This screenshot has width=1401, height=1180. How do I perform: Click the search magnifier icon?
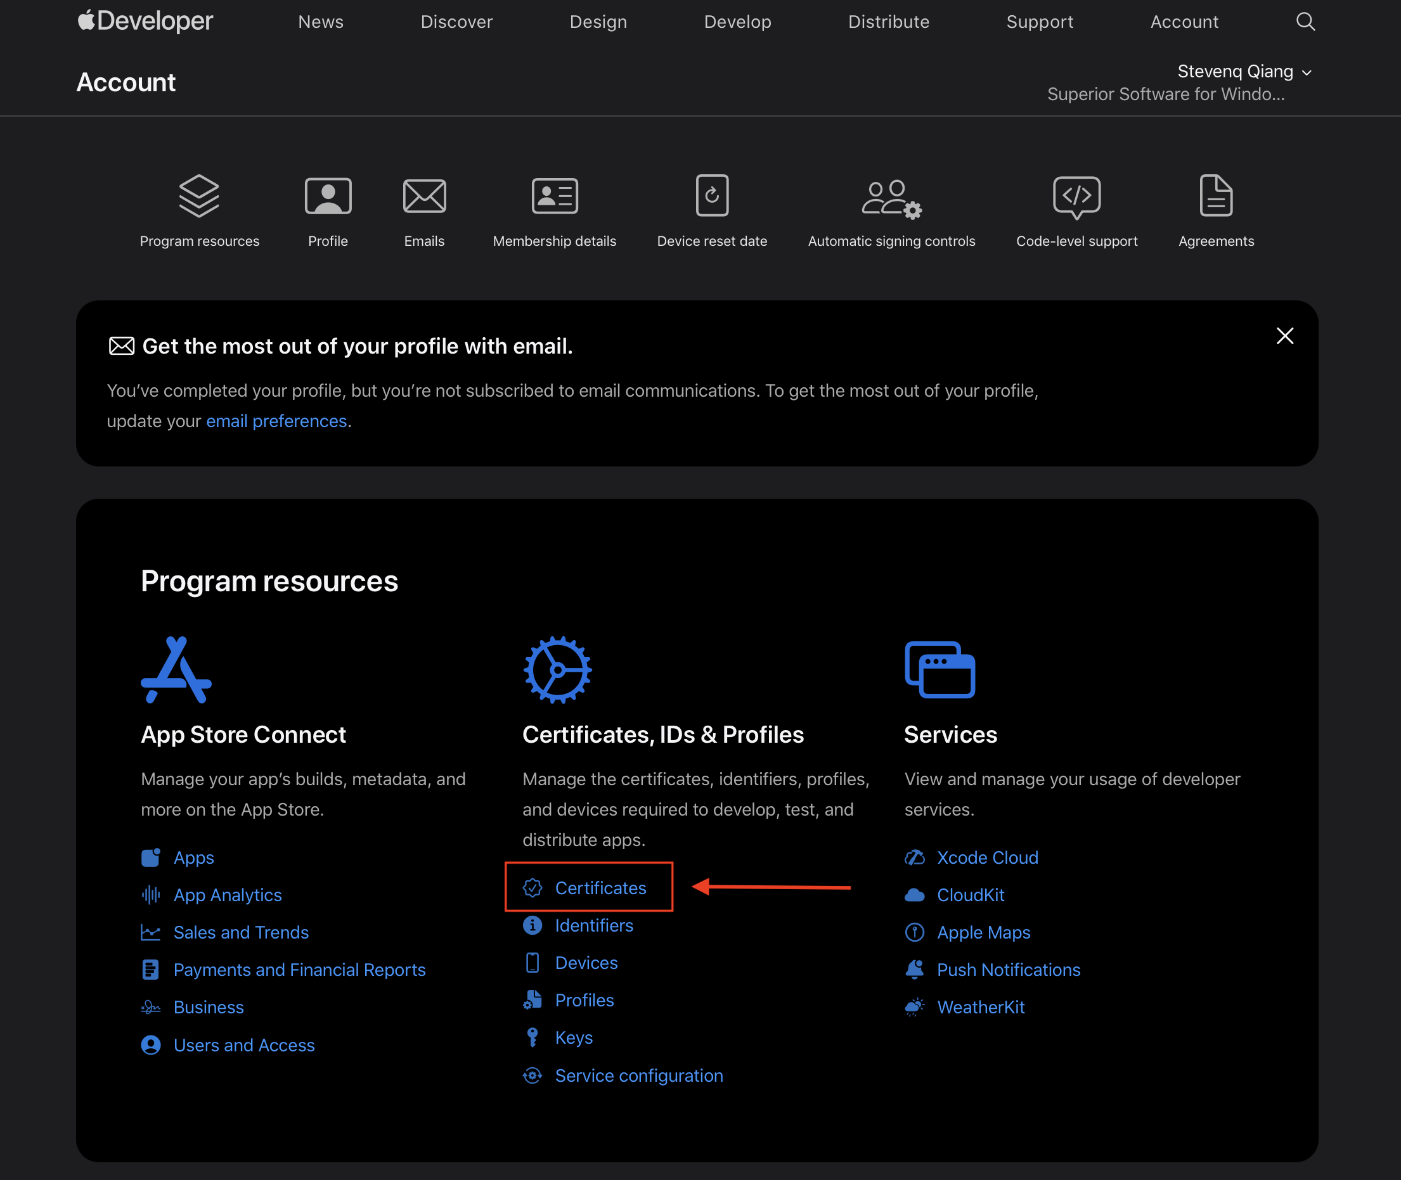coord(1305,22)
